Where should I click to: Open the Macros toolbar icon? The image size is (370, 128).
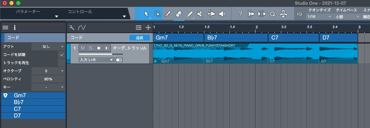click(x=283, y=14)
